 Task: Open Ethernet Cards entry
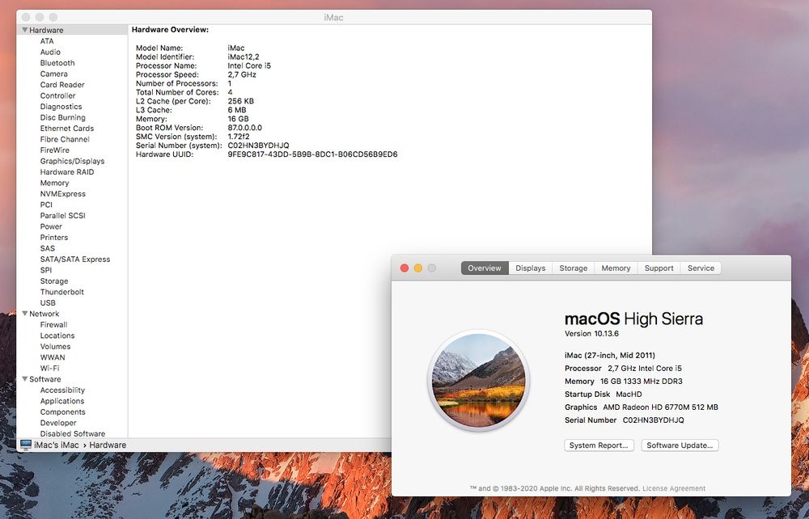[67, 129]
